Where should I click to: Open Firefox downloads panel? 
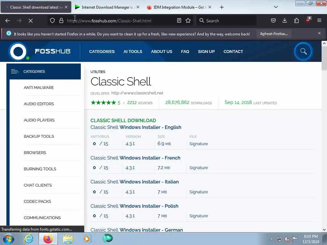285,21
